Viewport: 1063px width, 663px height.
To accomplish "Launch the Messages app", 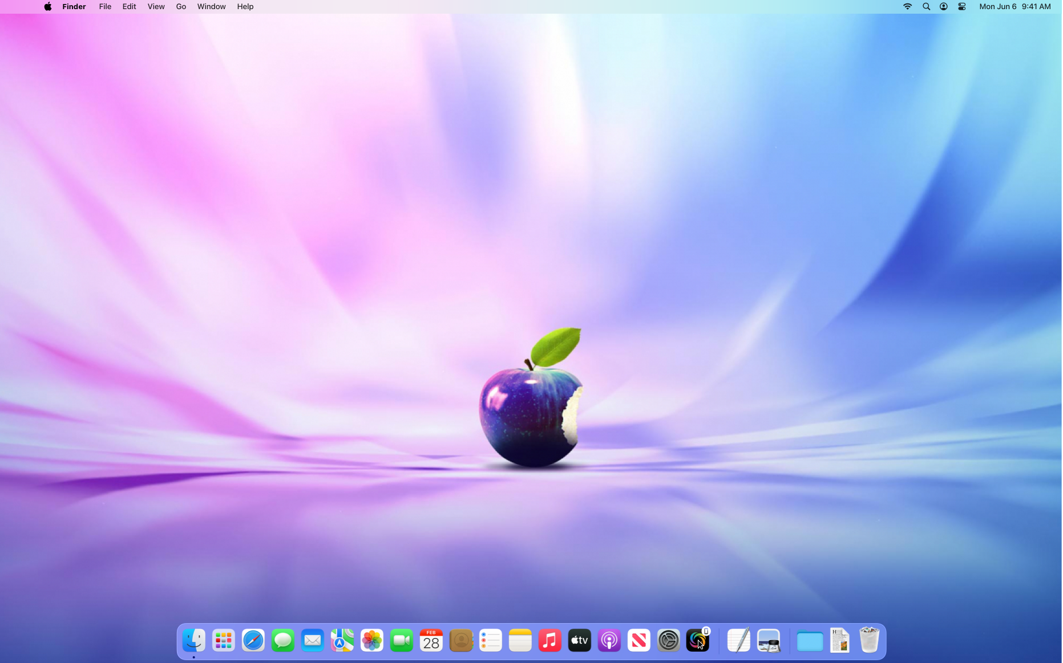I will coord(282,641).
